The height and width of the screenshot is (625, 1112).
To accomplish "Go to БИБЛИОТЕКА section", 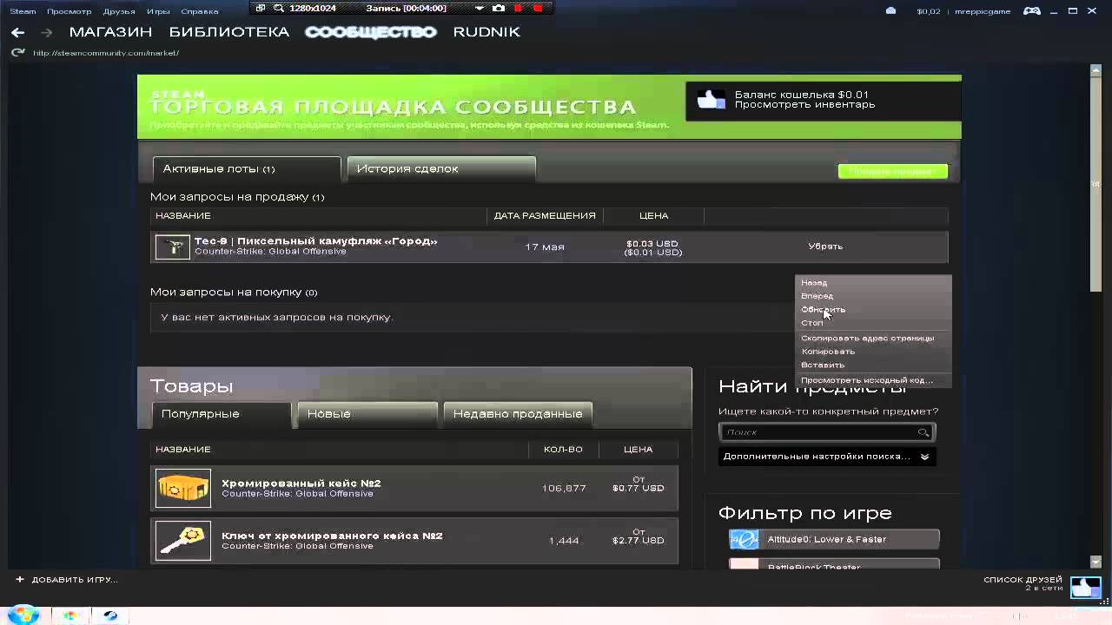I will (x=228, y=32).
